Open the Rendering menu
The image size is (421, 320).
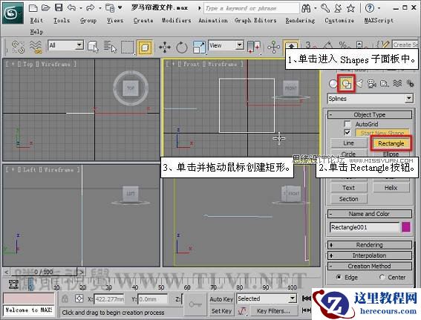click(300, 20)
